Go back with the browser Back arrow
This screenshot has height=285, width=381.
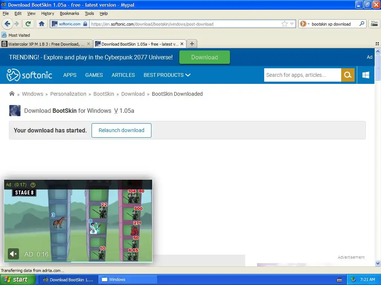7,24
